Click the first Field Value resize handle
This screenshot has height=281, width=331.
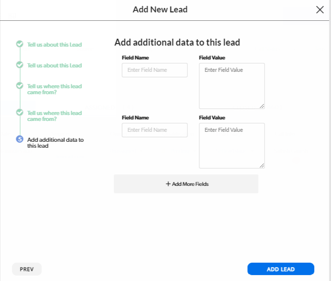[262, 106]
